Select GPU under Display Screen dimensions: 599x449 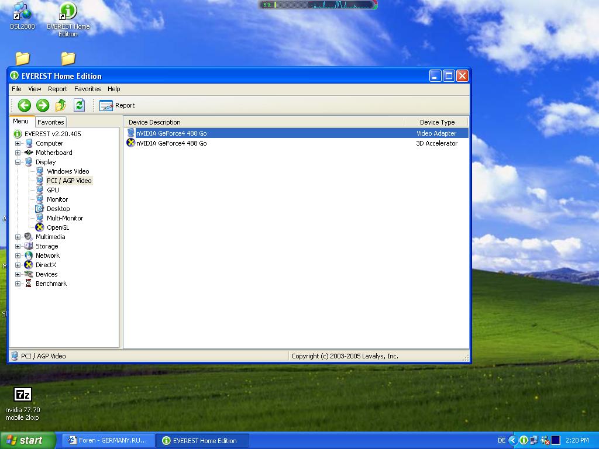53,190
